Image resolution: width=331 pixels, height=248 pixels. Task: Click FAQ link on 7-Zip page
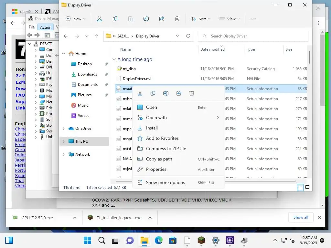[20, 95]
